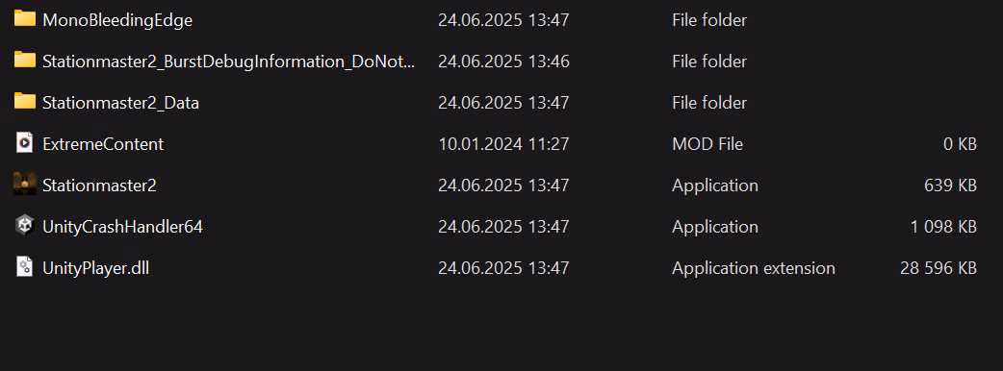Viewport: 1003px width, 371px height.
Task: Select the Stationmaster2_Data folder icon
Action: point(25,101)
